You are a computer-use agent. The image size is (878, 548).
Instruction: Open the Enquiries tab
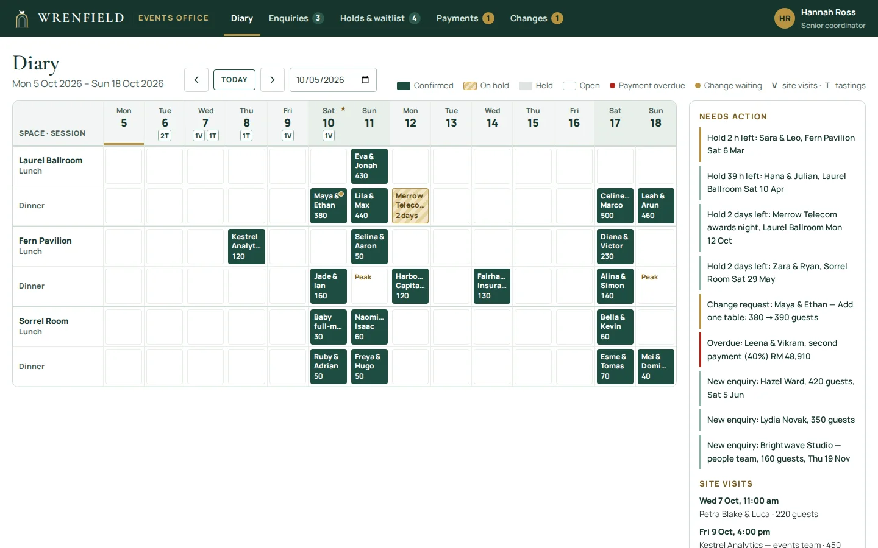pyautogui.click(x=296, y=18)
